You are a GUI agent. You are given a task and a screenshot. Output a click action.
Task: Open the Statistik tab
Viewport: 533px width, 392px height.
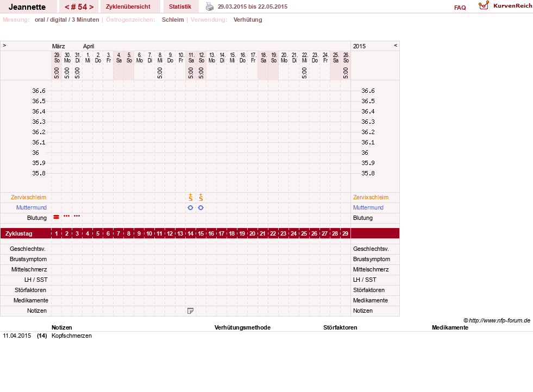point(180,7)
